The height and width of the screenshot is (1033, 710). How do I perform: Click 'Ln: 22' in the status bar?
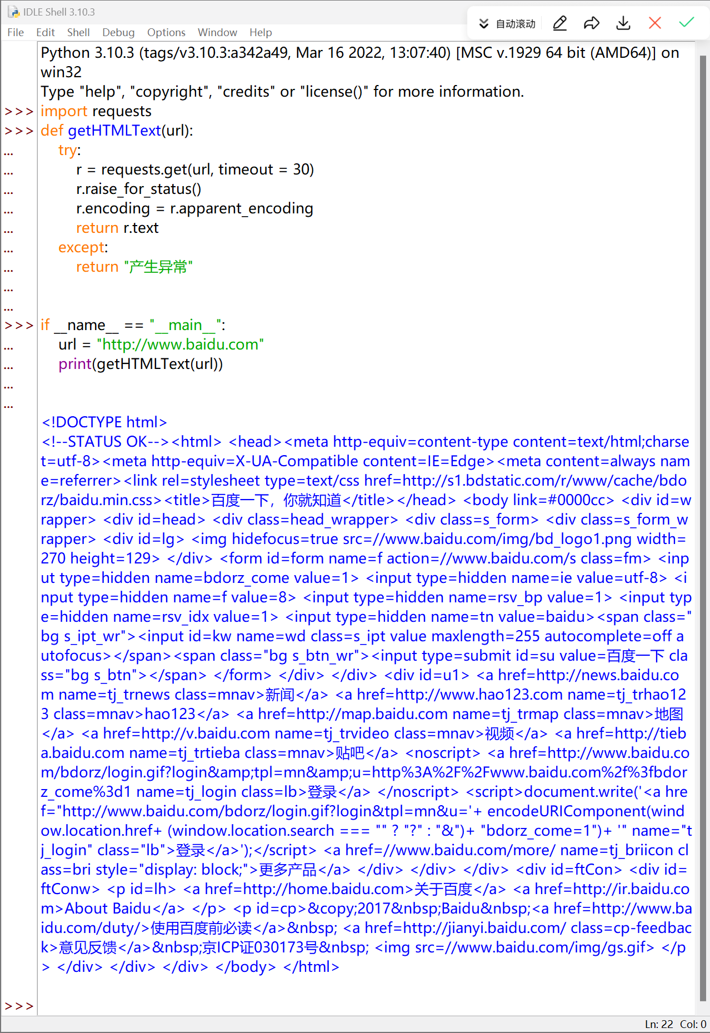(x=659, y=1024)
